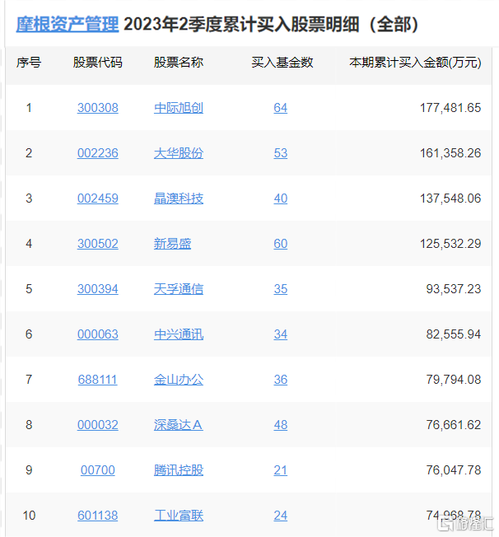Open fund count 34 link
This screenshot has width=499, height=537.
(x=281, y=334)
